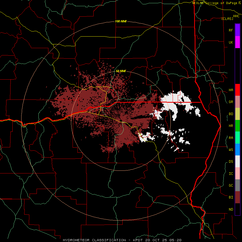
Task: Click the 50 NMI range ring label
Action: [121, 71]
